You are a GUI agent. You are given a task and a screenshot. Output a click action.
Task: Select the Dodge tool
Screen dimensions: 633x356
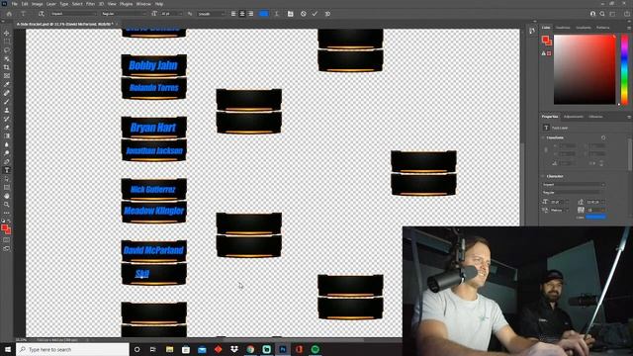(x=7, y=153)
